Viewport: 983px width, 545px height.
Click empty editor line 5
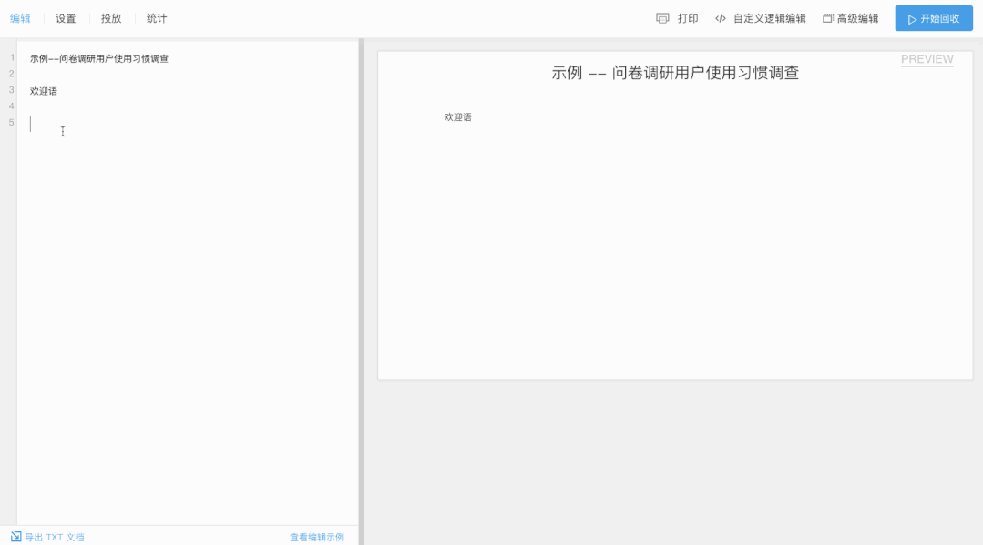coord(188,124)
